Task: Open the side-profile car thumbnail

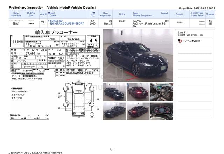Action: pos(114,111)
